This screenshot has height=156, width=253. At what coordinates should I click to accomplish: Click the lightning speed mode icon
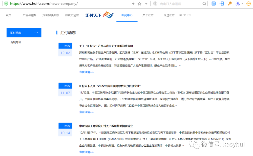pos(133,4)
